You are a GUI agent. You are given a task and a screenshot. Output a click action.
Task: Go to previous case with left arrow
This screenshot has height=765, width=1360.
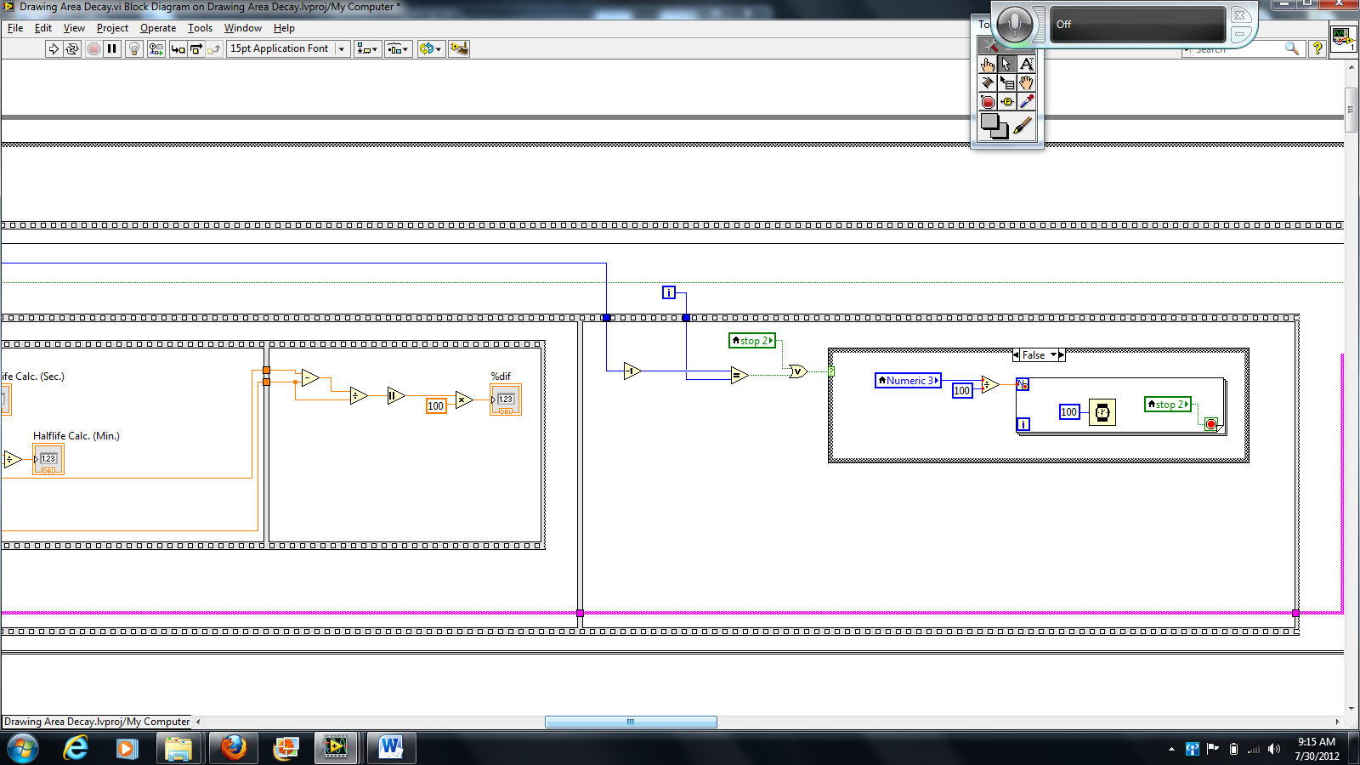pos(1016,355)
